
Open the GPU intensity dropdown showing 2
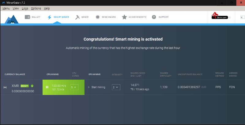tap(116, 87)
